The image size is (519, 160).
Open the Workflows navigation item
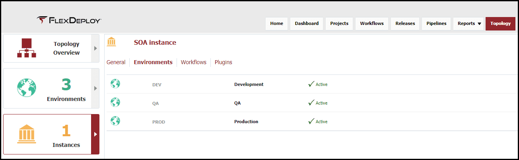pos(372,23)
